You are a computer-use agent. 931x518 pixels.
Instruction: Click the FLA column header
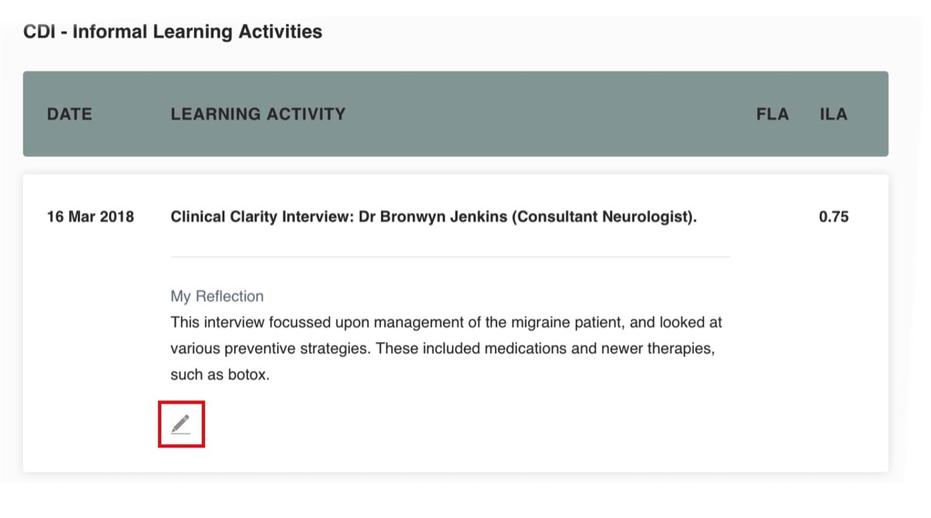click(x=773, y=114)
